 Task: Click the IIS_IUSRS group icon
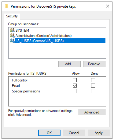13,41
